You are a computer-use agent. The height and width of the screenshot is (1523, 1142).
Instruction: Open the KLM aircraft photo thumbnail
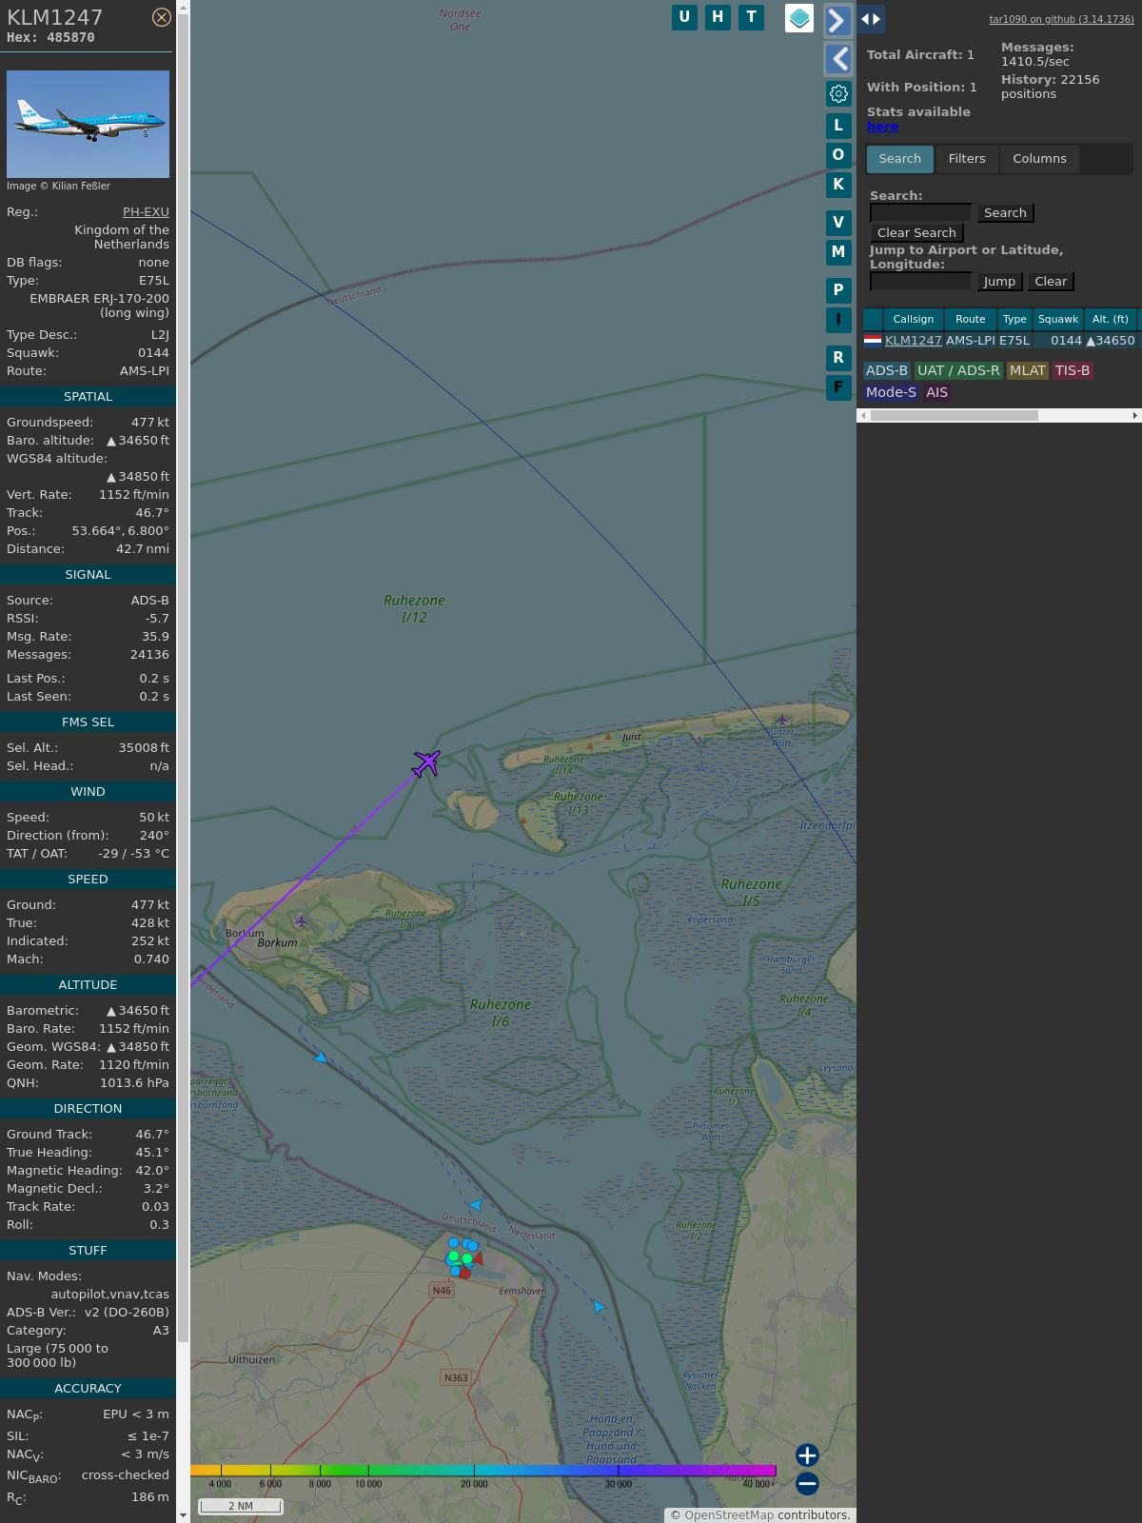tap(88, 124)
